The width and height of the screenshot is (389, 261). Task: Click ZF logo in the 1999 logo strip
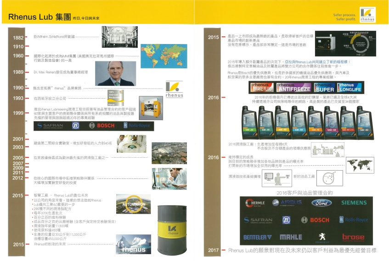click(75, 126)
